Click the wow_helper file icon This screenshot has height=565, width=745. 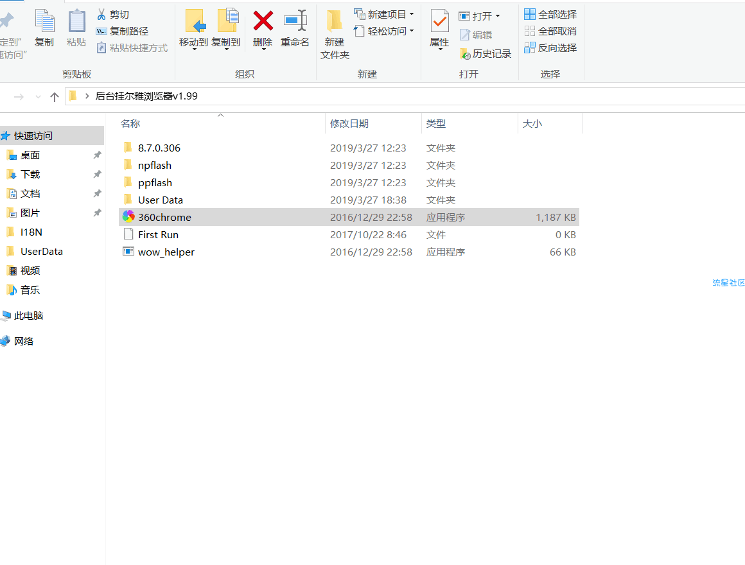tap(128, 251)
